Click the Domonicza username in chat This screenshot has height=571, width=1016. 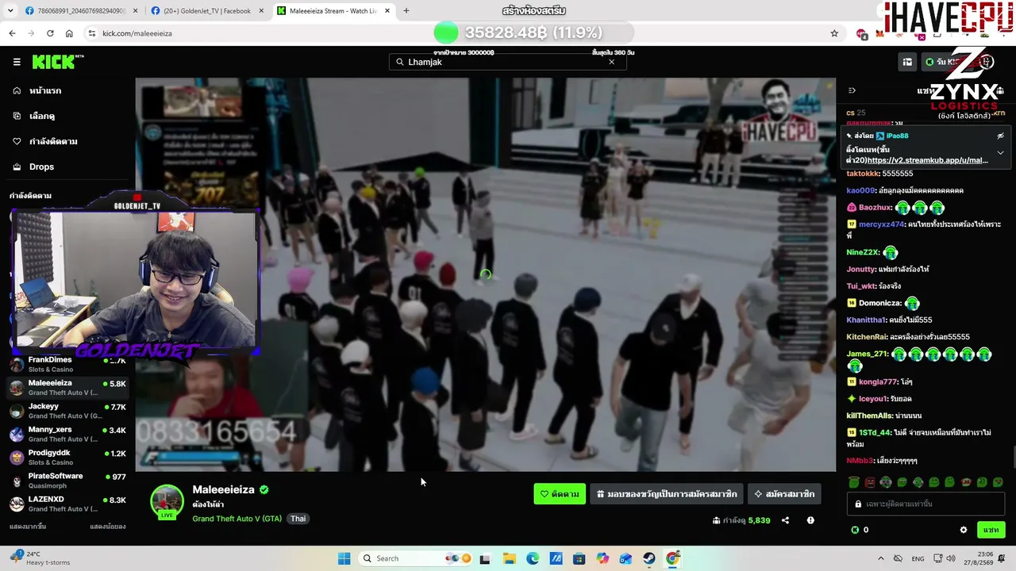click(x=879, y=303)
